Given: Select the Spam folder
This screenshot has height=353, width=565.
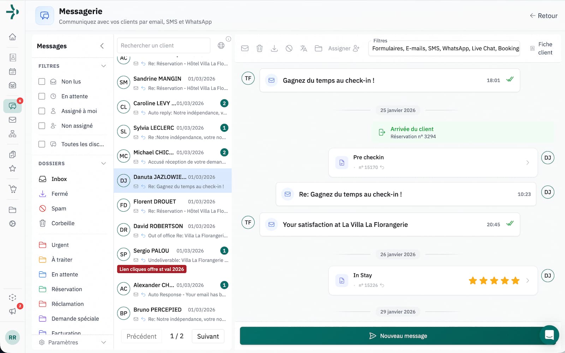Looking at the screenshot, I should coord(59,208).
